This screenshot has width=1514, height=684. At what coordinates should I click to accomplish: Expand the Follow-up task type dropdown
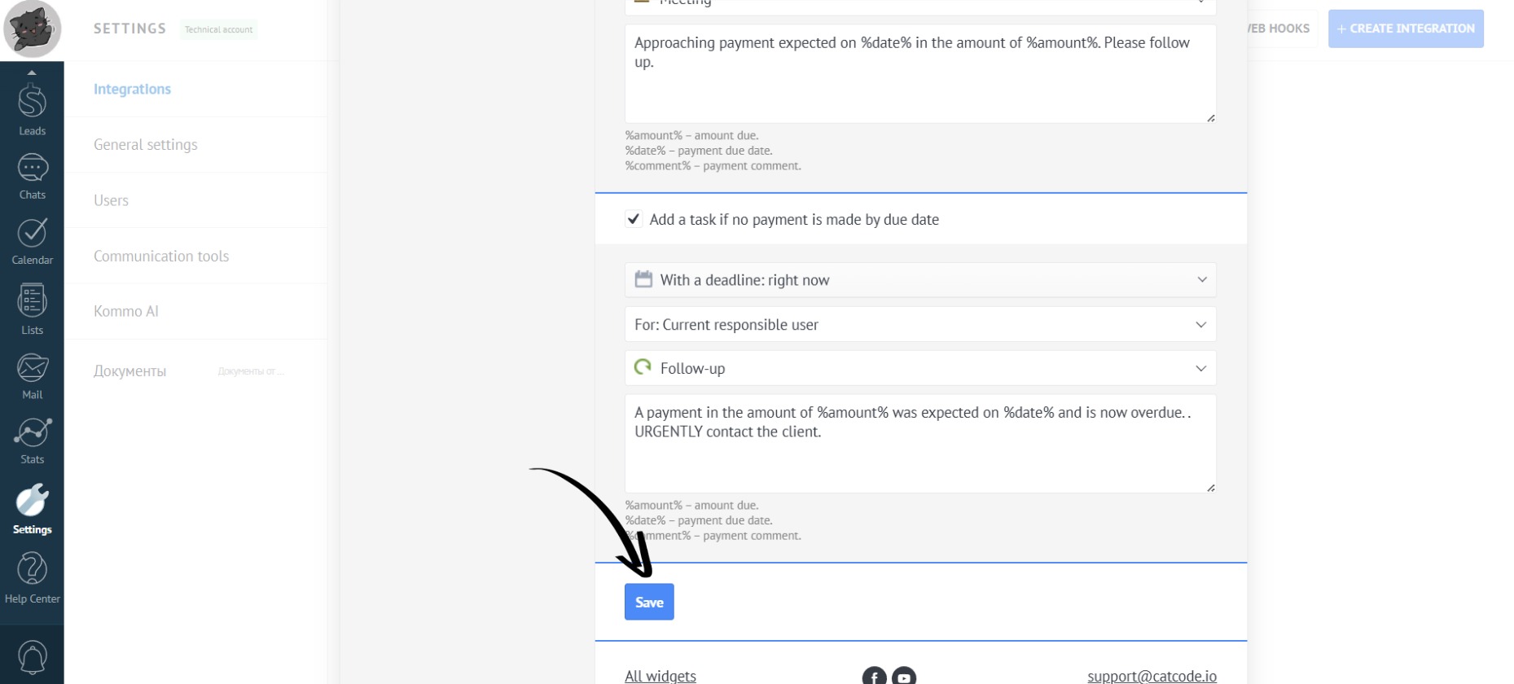pyautogui.click(x=920, y=368)
